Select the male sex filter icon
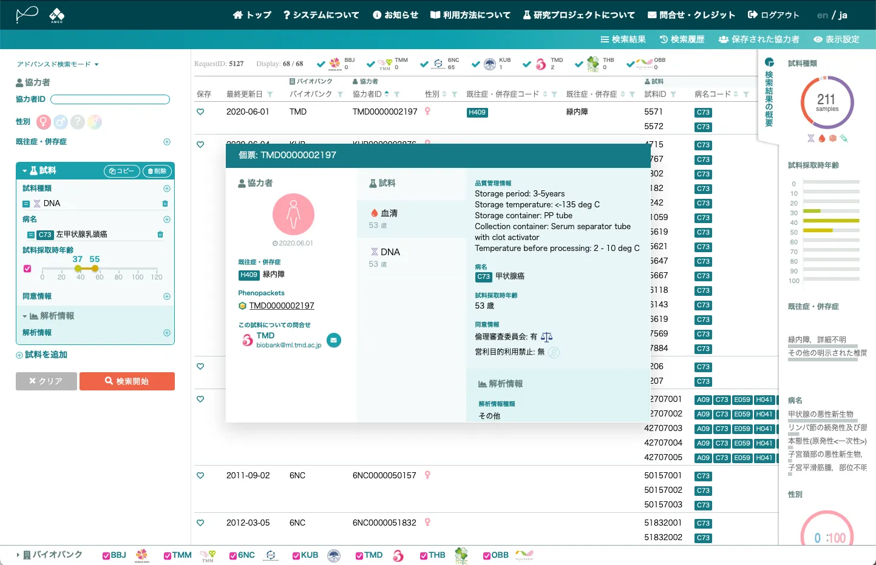Image resolution: width=876 pixels, height=565 pixels. coord(61,122)
